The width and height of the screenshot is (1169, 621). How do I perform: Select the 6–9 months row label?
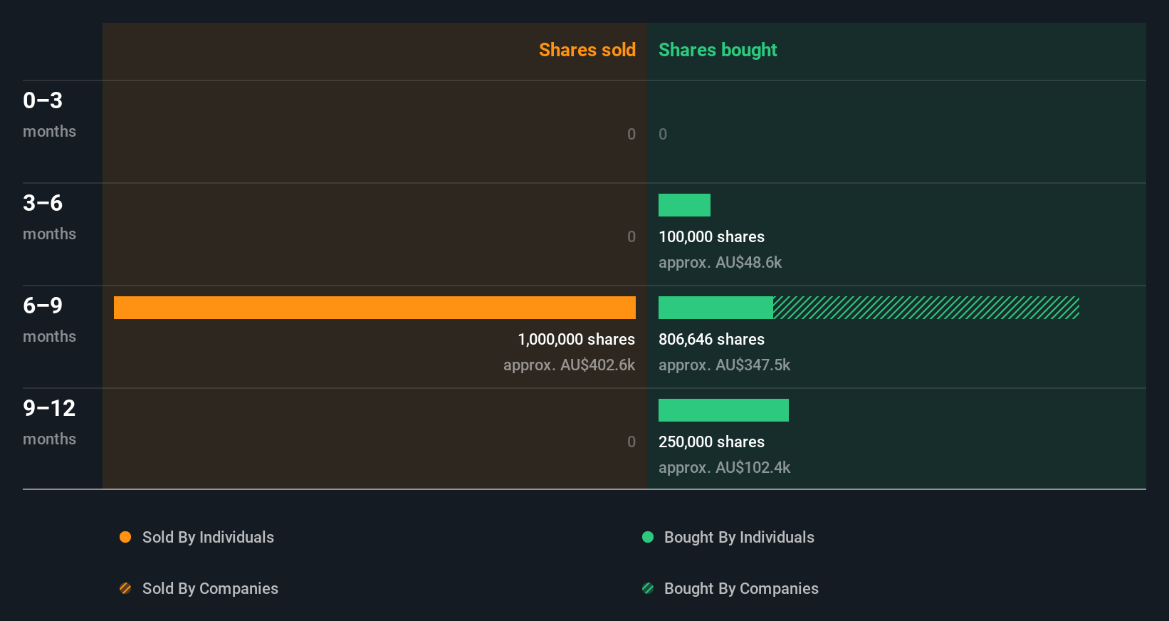coord(49,320)
